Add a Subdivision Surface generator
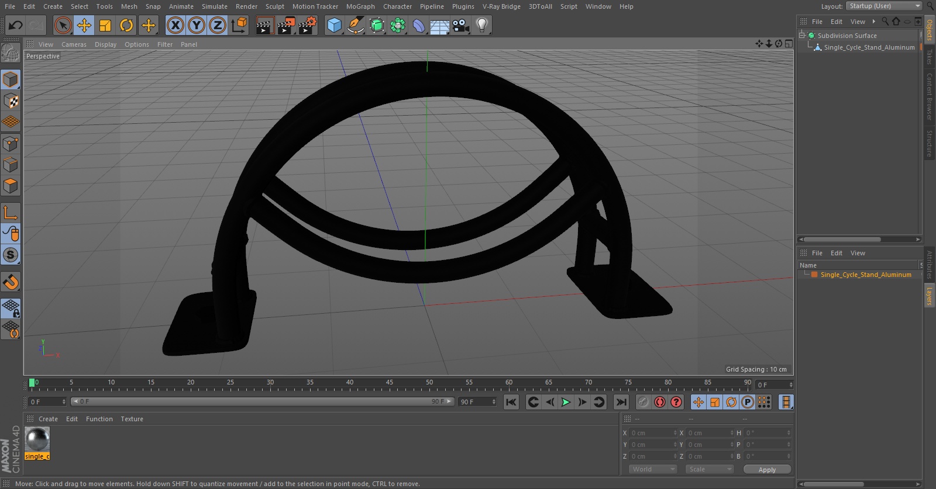The image size is (936, 489). 377,25
